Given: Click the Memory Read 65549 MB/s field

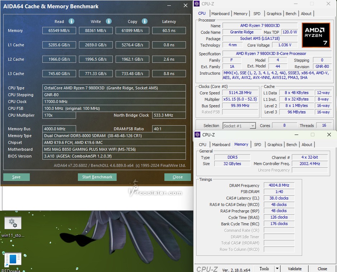Looking at the screenshot, I should pyautogui.click(x=59, y=31).
